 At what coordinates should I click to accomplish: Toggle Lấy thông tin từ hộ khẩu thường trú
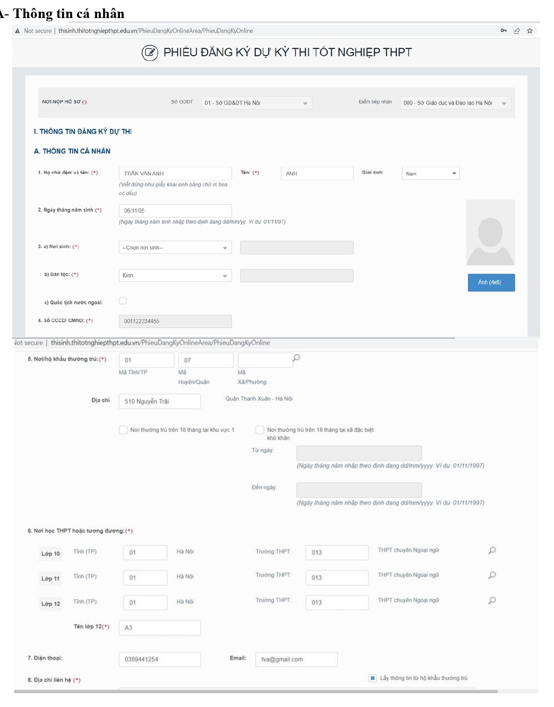[x=373, y=678]
